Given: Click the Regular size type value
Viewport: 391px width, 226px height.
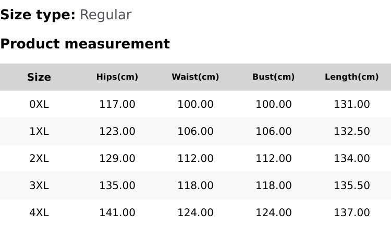Looking at the screenshot, I should click(x=105, y=15).
